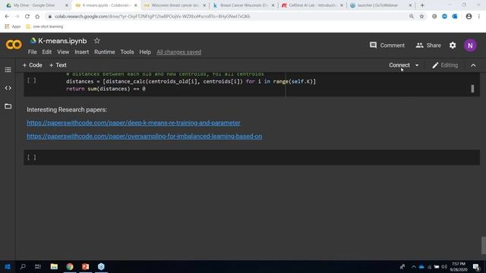Open PowerPoint from the taskbar
The height and width of the screenshot is (273, 486).
click(86, 266)
